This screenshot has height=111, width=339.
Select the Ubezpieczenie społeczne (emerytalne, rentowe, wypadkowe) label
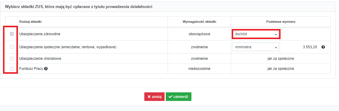[68, 47]
